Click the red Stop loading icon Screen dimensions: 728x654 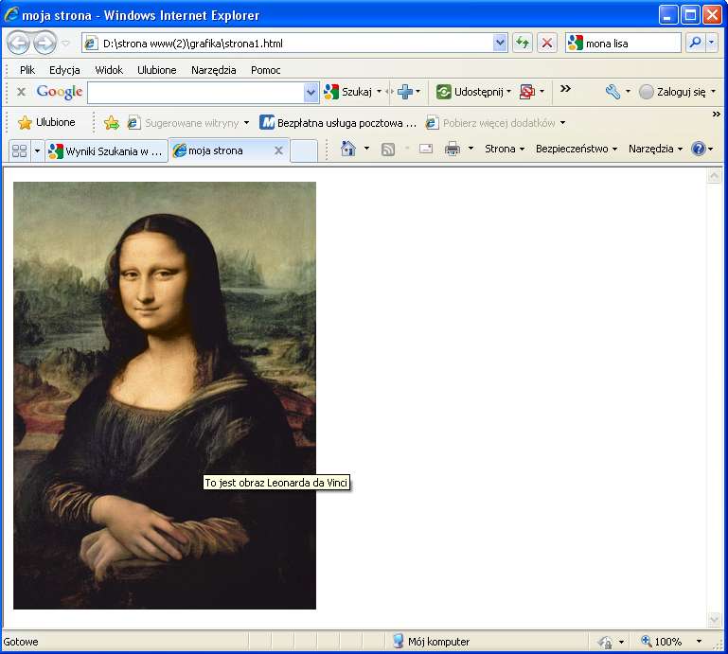547,44
